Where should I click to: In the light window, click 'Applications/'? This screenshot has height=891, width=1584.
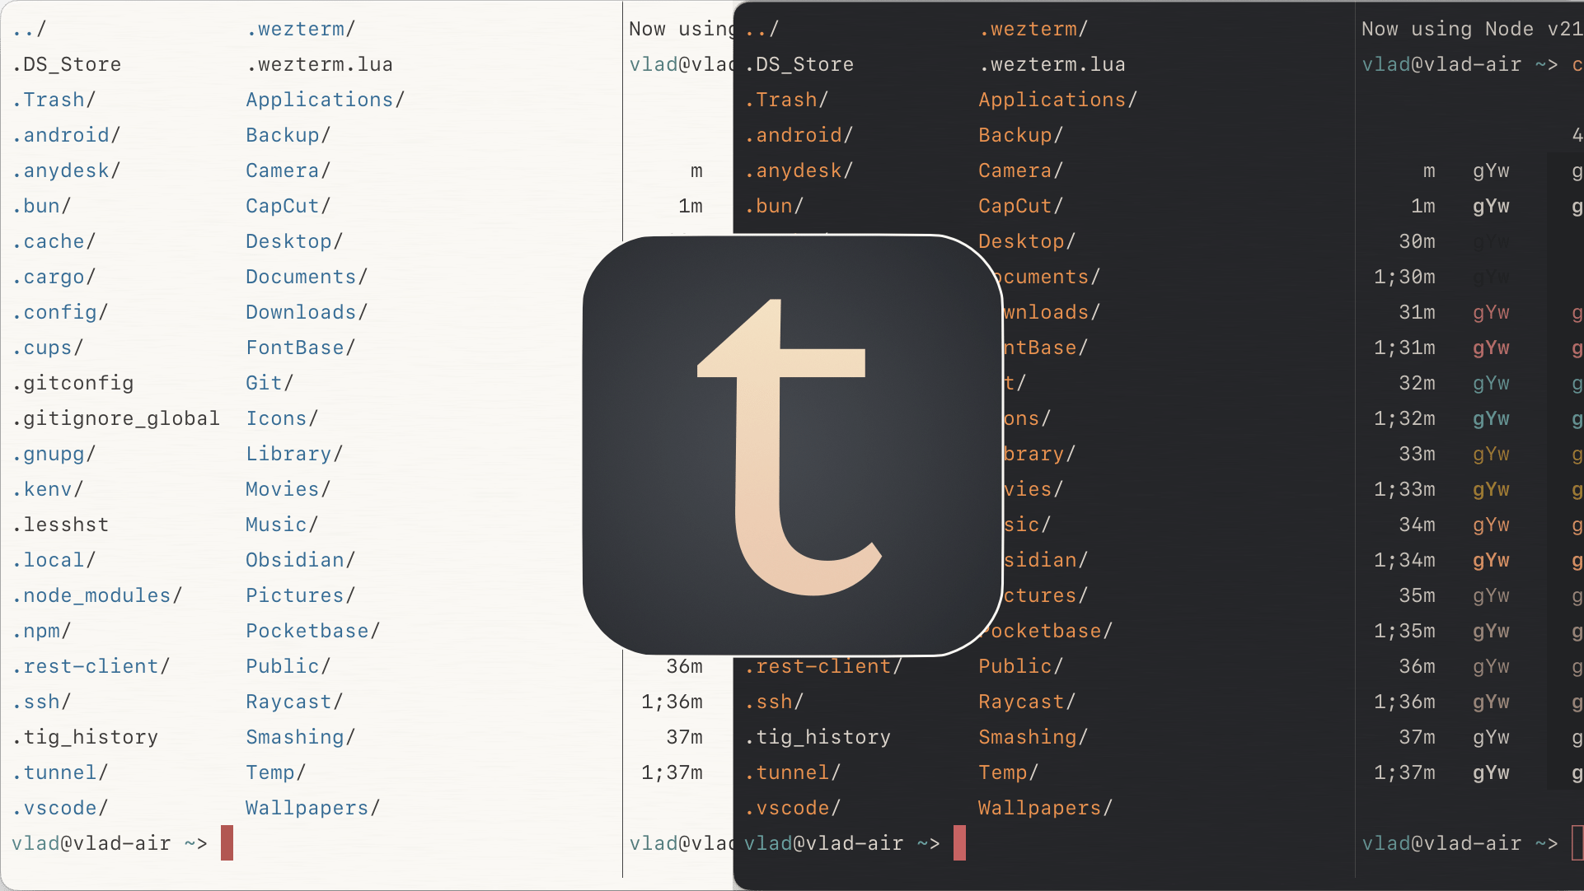coord(326,100)
